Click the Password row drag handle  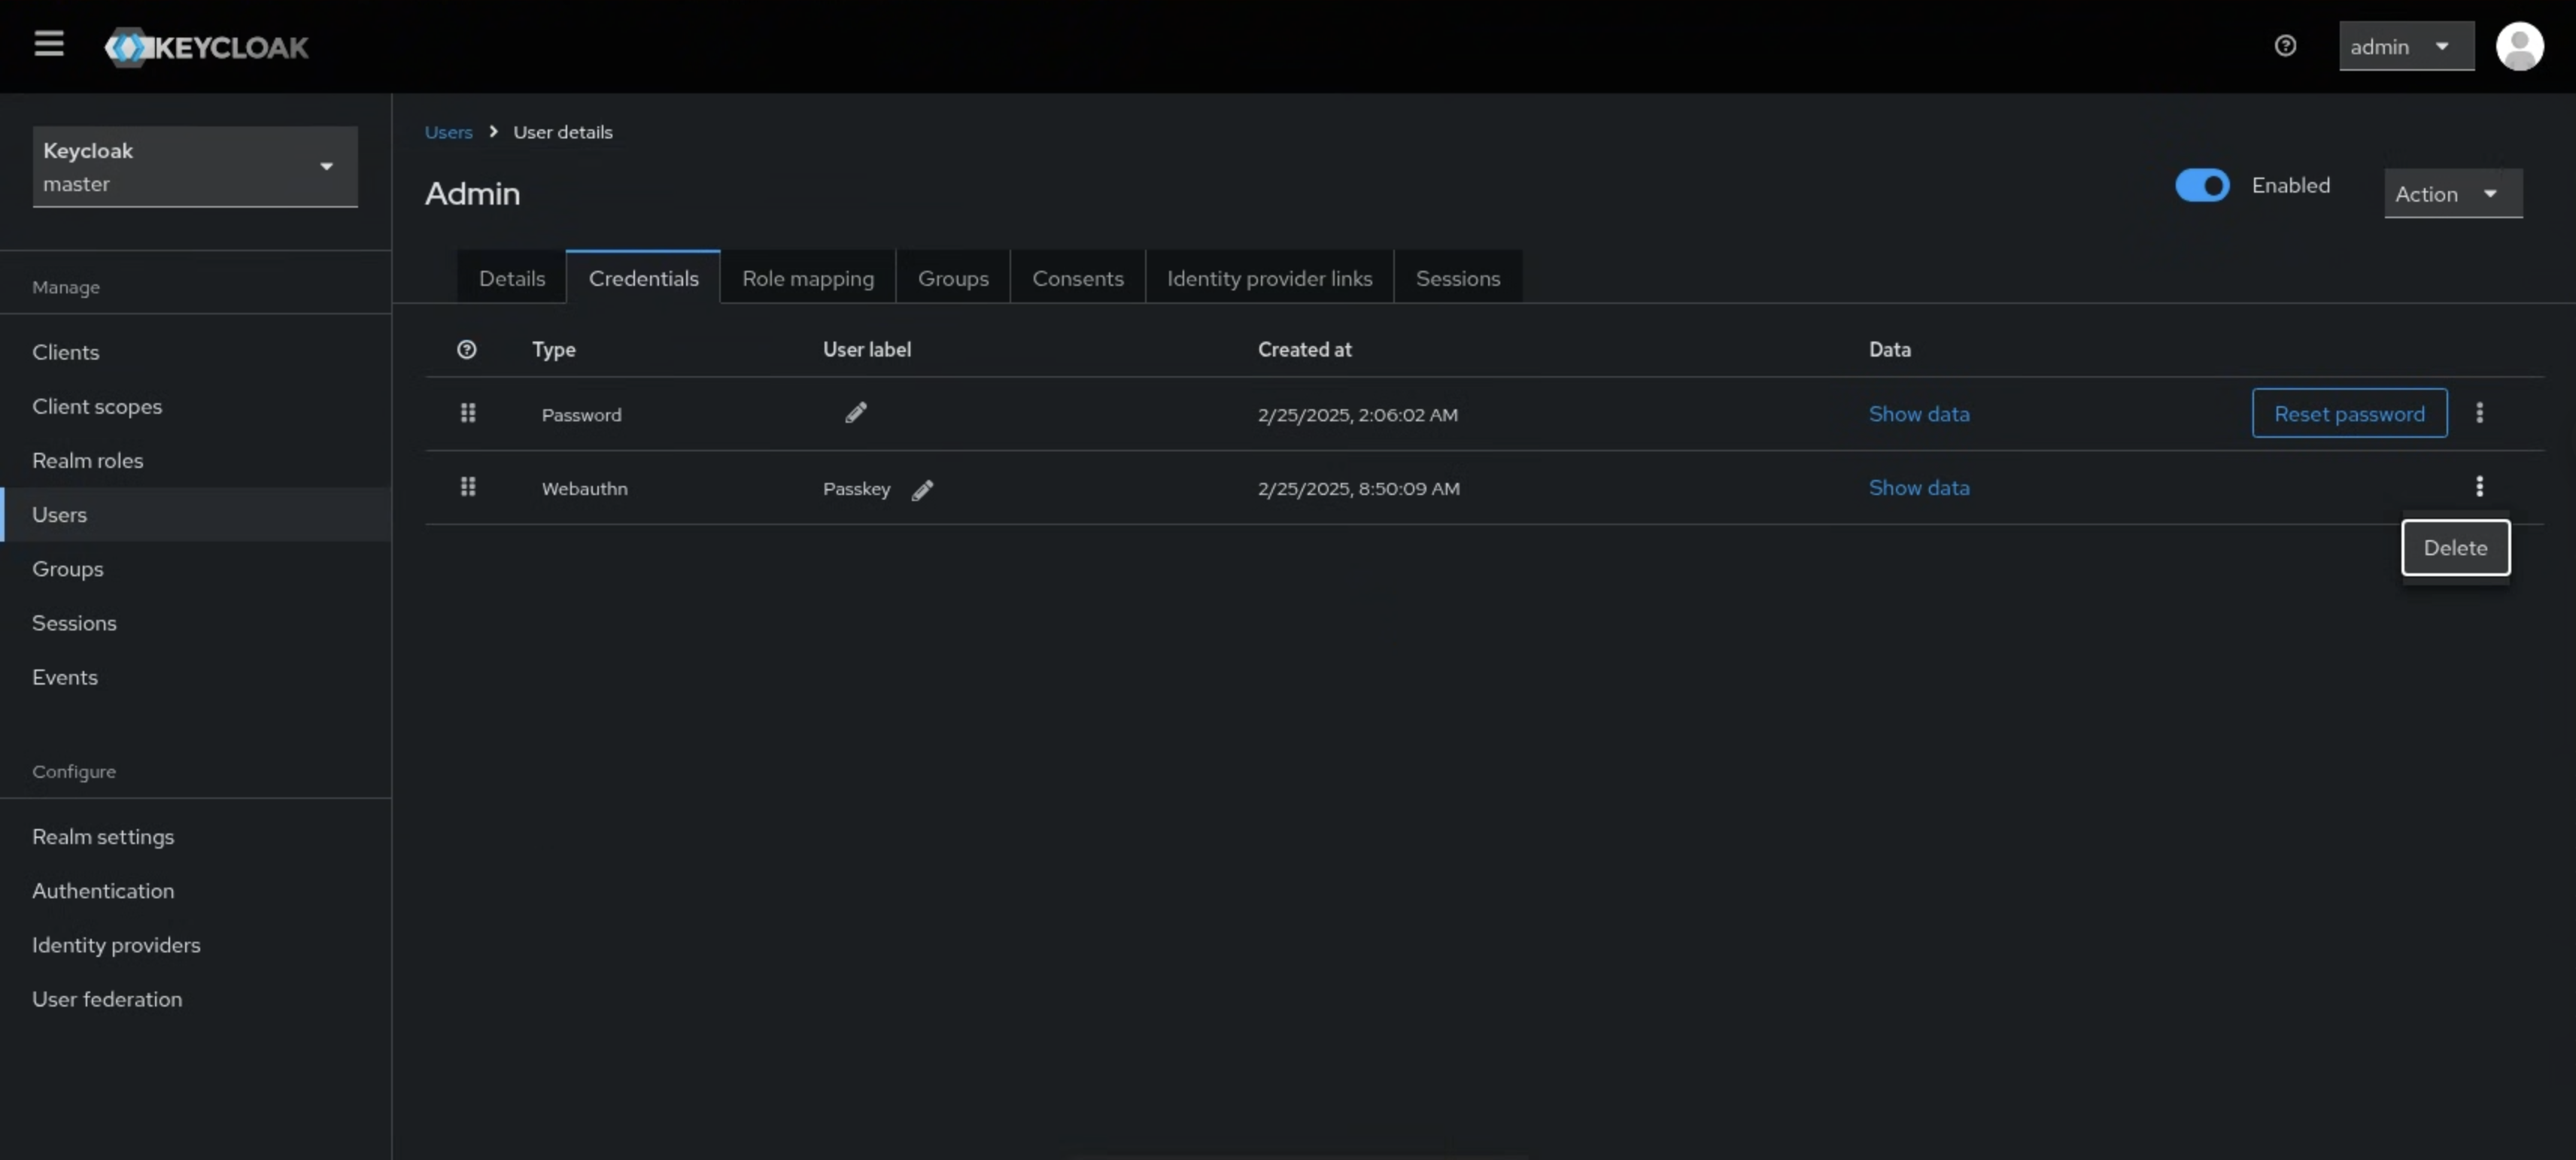coord(467,413)
